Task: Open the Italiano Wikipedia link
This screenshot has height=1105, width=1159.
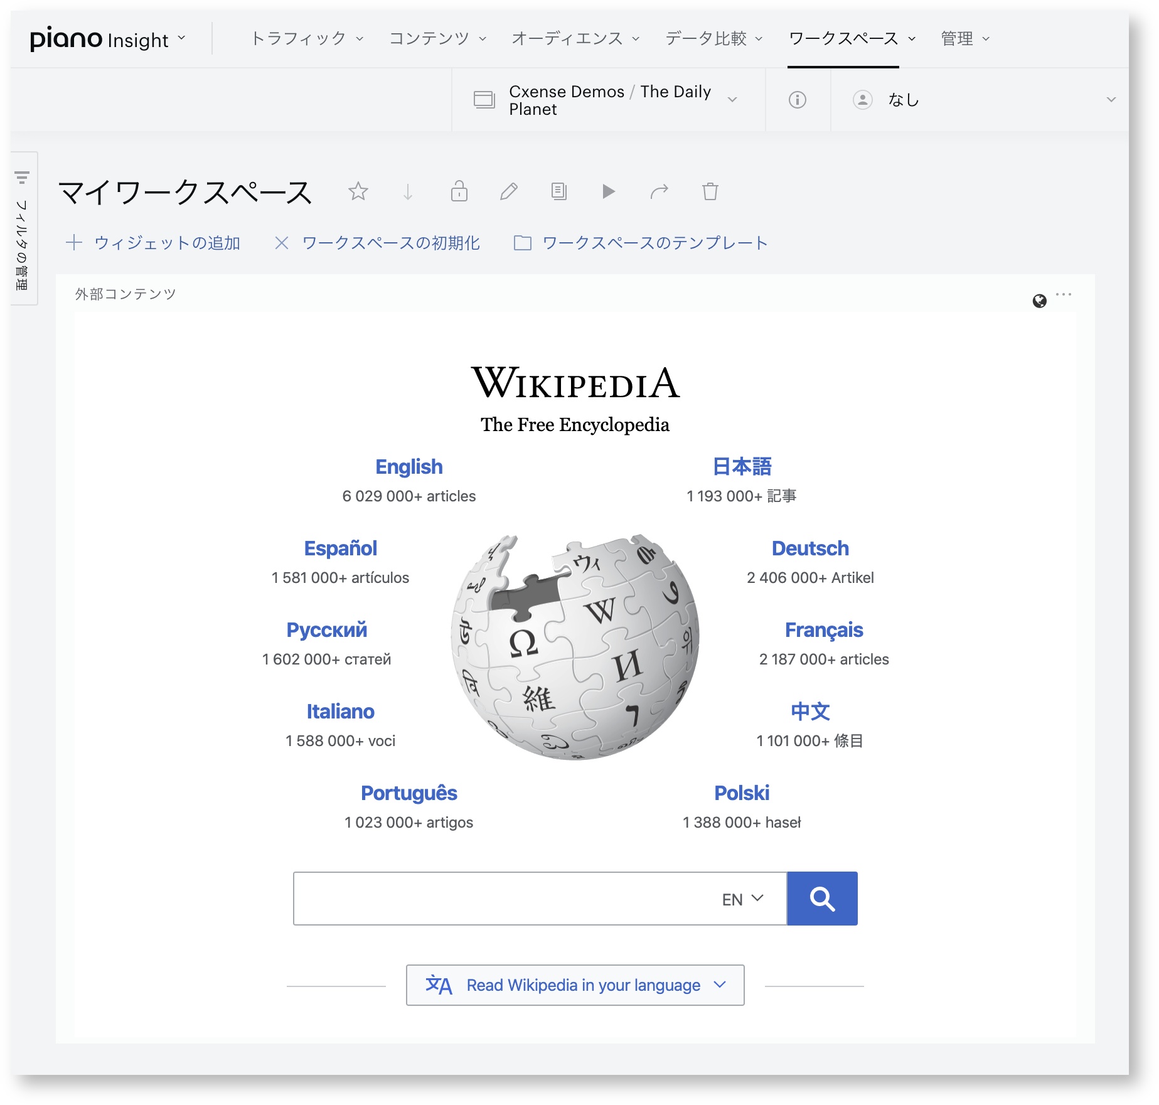Action: [x=341, y=712]
